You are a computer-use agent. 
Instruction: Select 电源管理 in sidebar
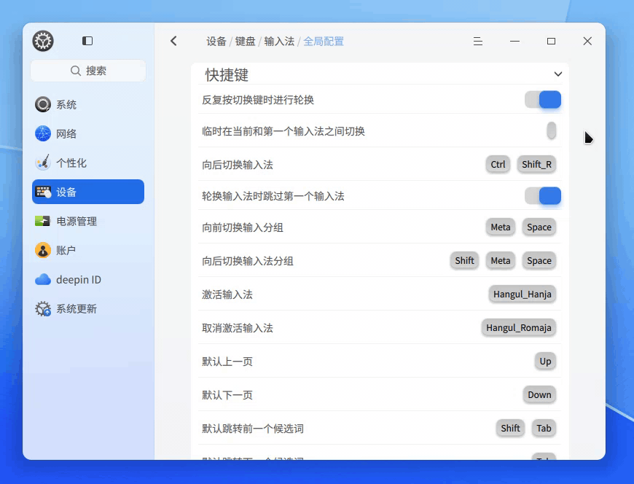(x=88, y=221)
